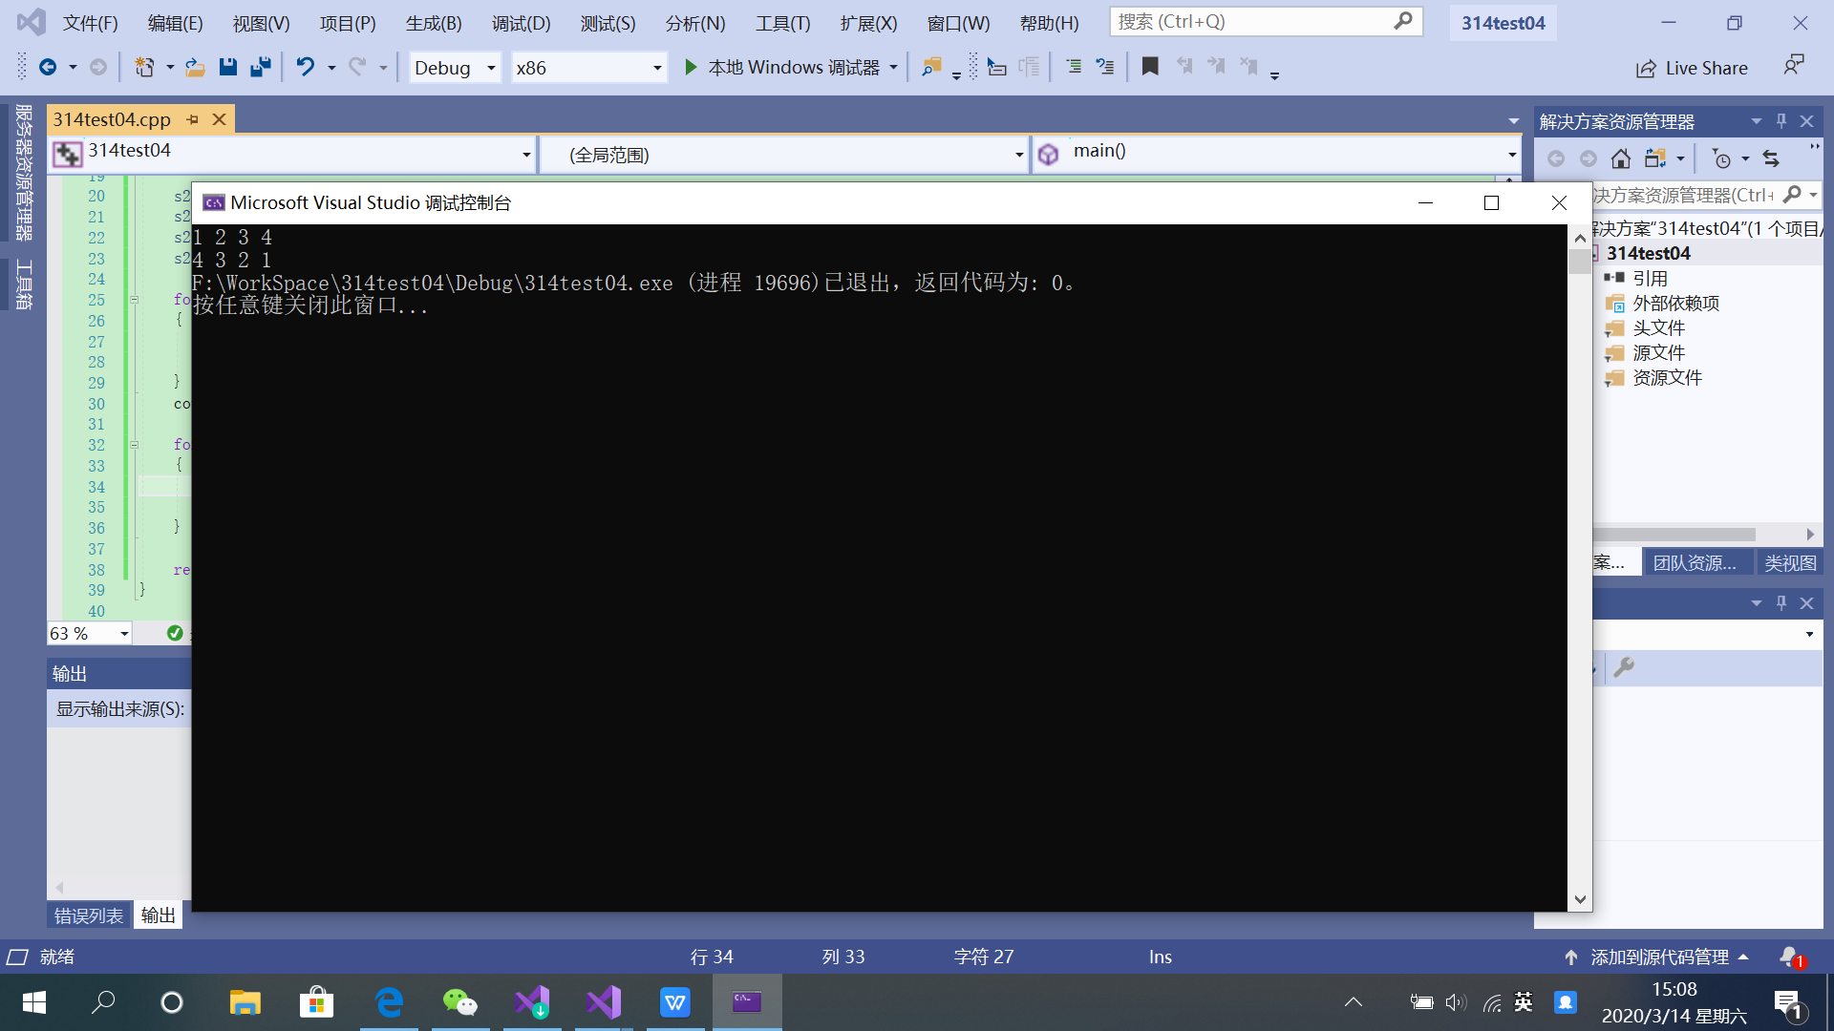Switch to the 错误列表 tab

point(88,915)
